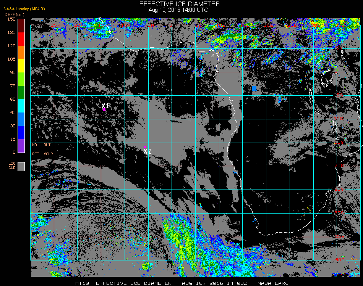Screen dimensions: 363x286
Task: Click the '5W' longitude label
Action: tap(151, 25)
